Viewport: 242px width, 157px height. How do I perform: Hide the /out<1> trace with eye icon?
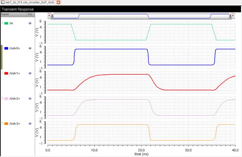(30, 73)
